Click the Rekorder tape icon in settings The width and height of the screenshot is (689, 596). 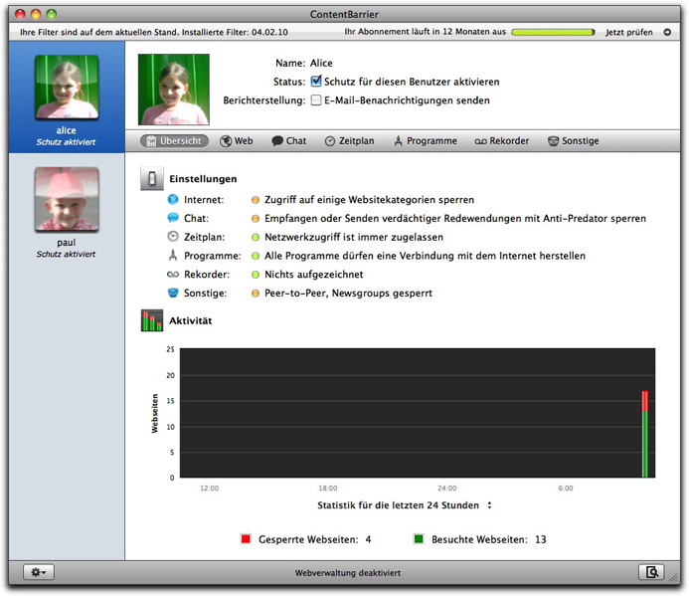173,275
